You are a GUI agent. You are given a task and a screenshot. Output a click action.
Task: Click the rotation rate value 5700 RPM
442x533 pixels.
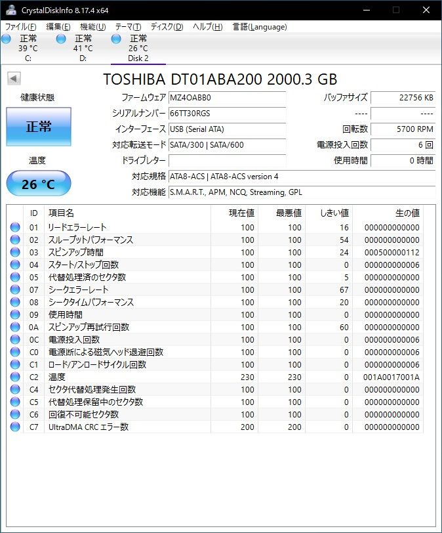[403, 129]
